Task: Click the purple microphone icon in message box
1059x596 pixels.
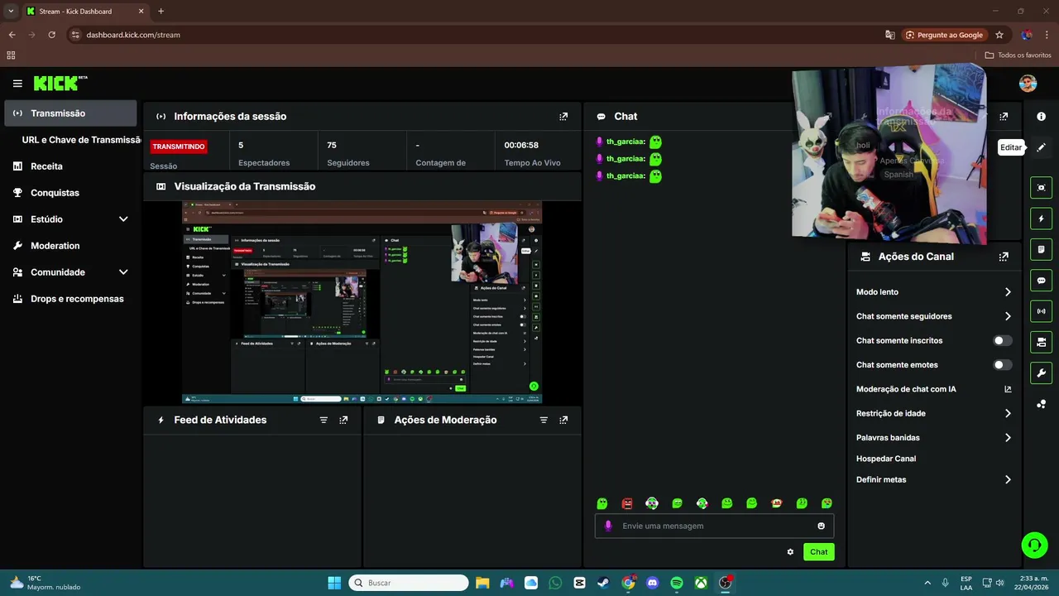Action: click(x=608, y=526)
